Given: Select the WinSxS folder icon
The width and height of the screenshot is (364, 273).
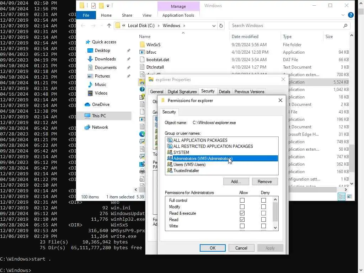Looking at the screenshot, I should click(x=142, y=44).
